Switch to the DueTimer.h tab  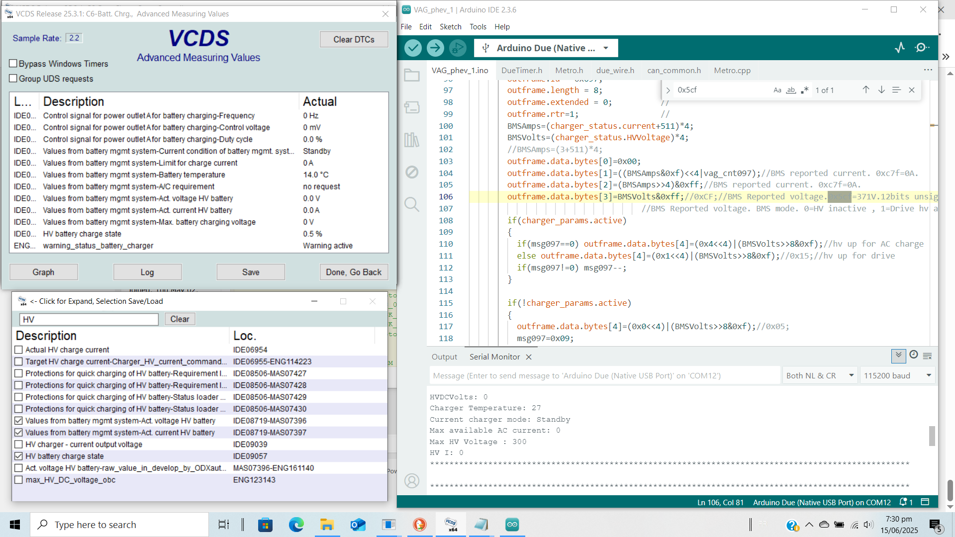click(x=522, y=71)
